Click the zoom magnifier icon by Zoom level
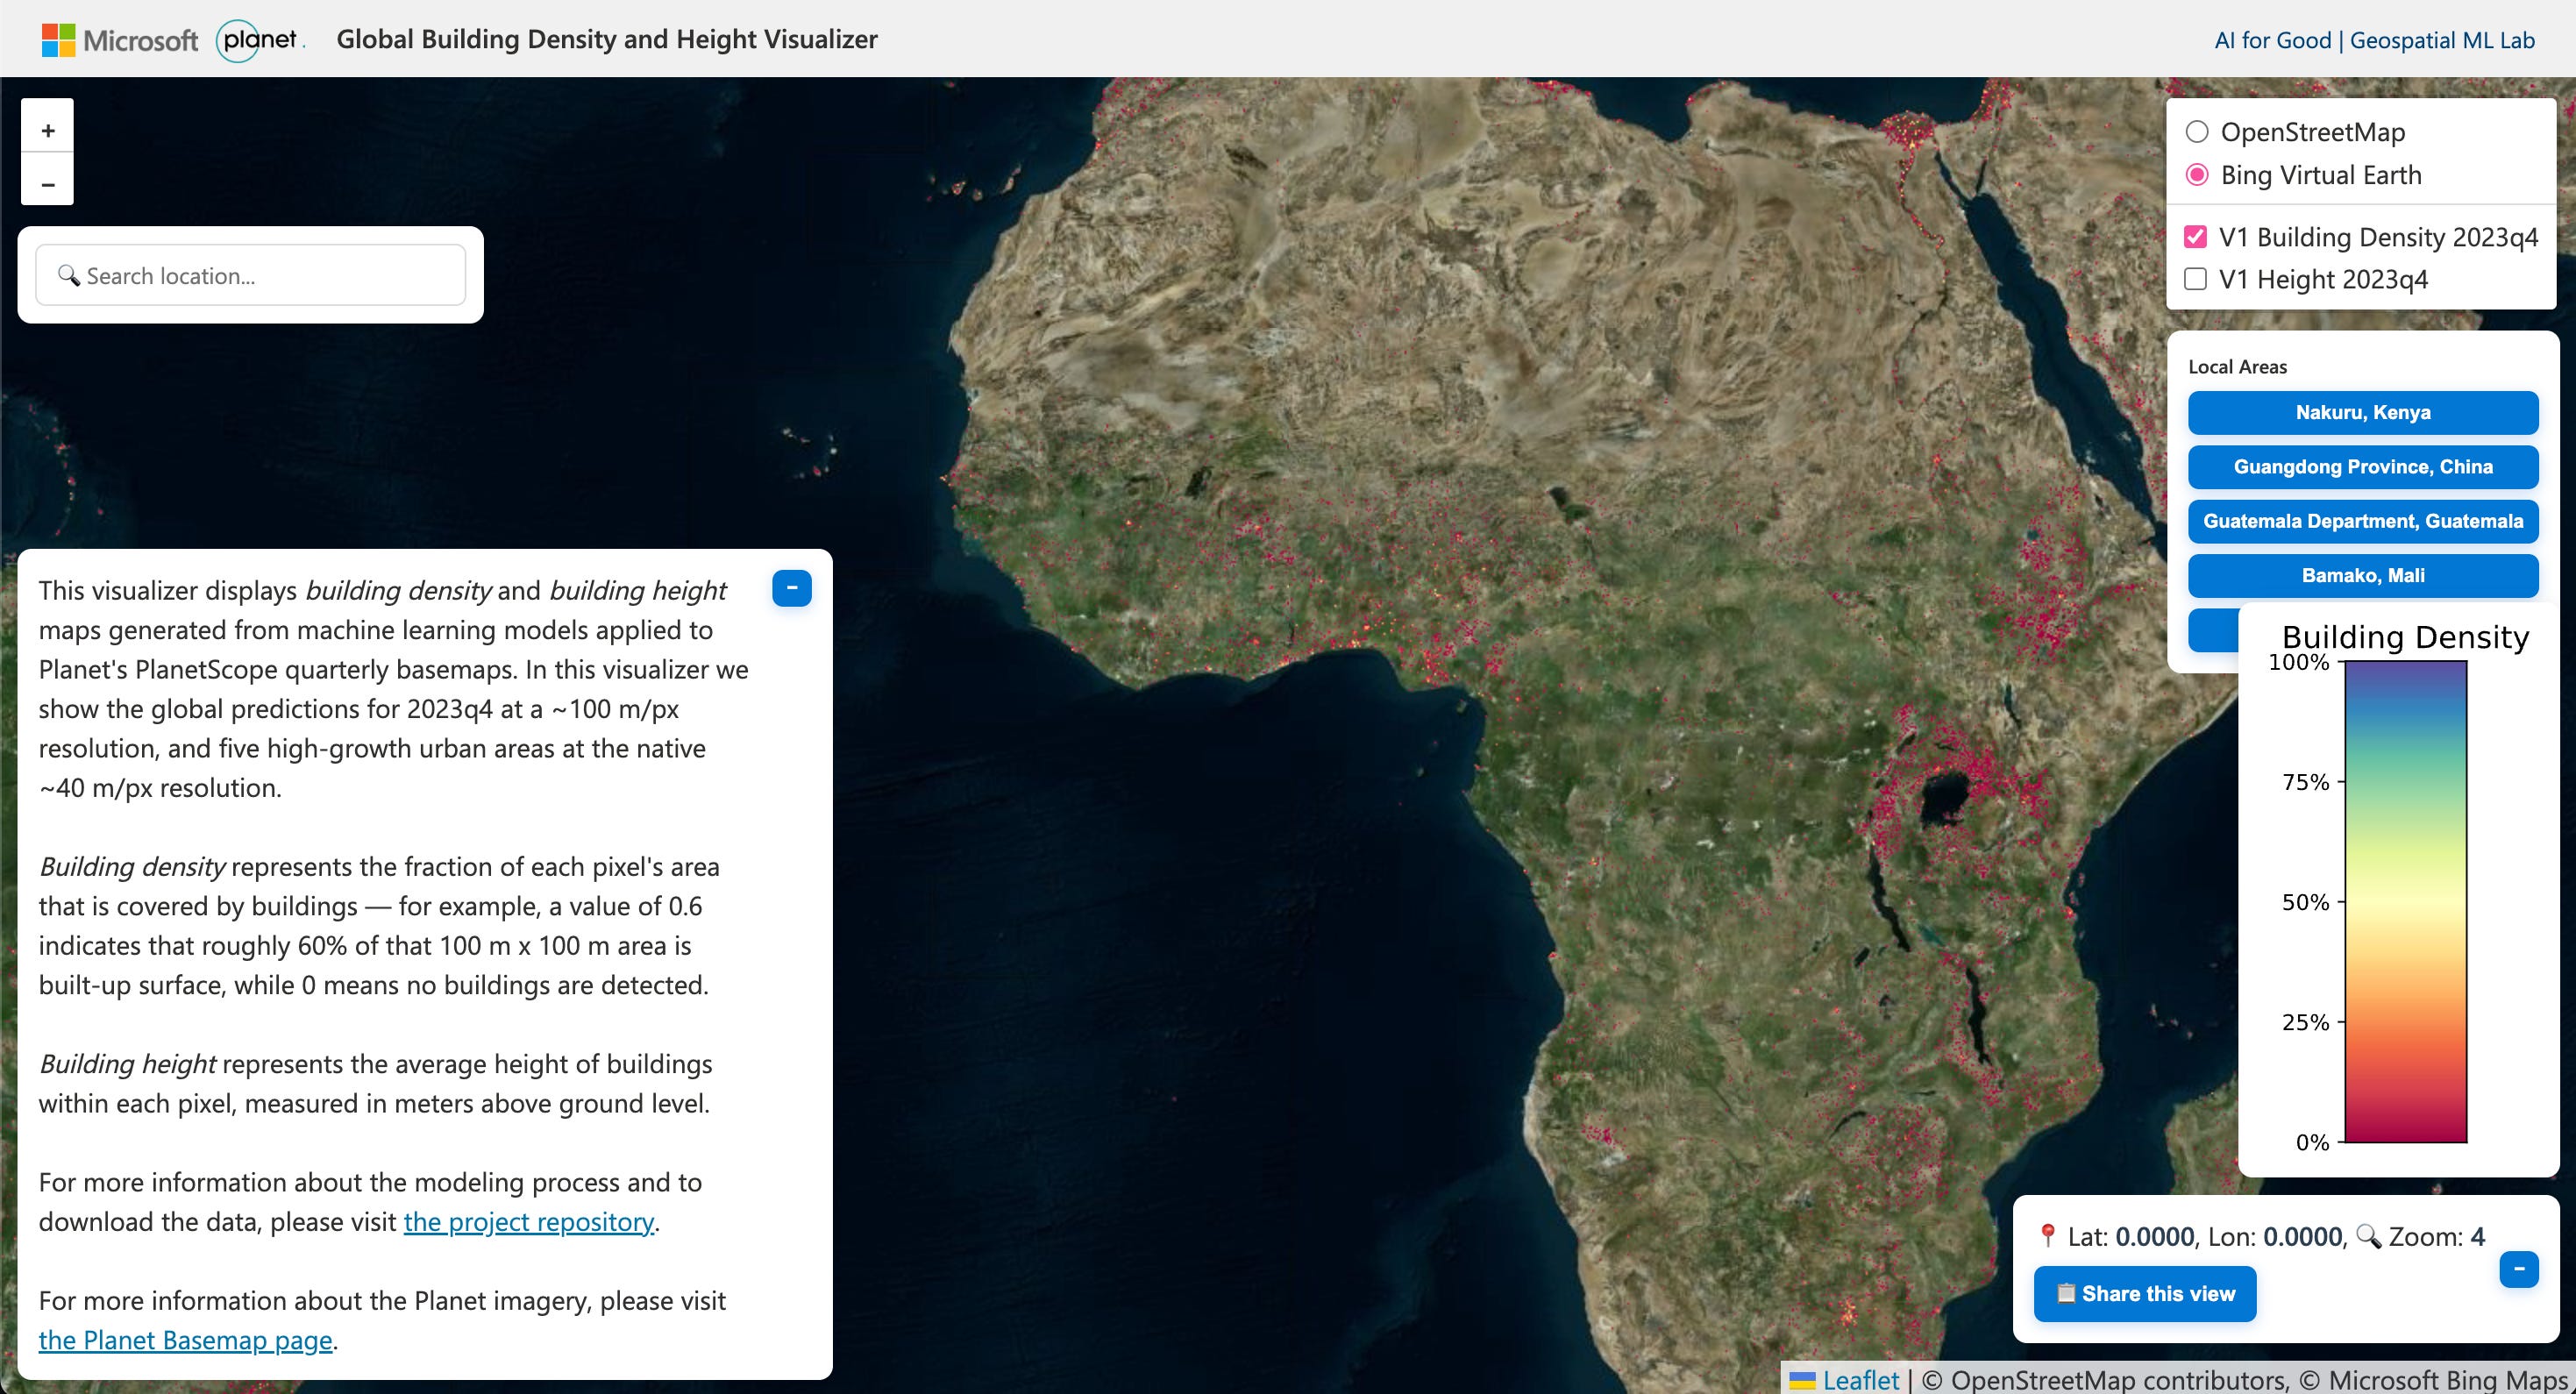Image resolution: width=2576 pixels, height=1394 pixels. 2368,1236
